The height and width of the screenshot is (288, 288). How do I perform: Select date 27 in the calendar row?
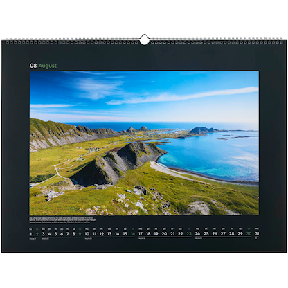point(223,234)
